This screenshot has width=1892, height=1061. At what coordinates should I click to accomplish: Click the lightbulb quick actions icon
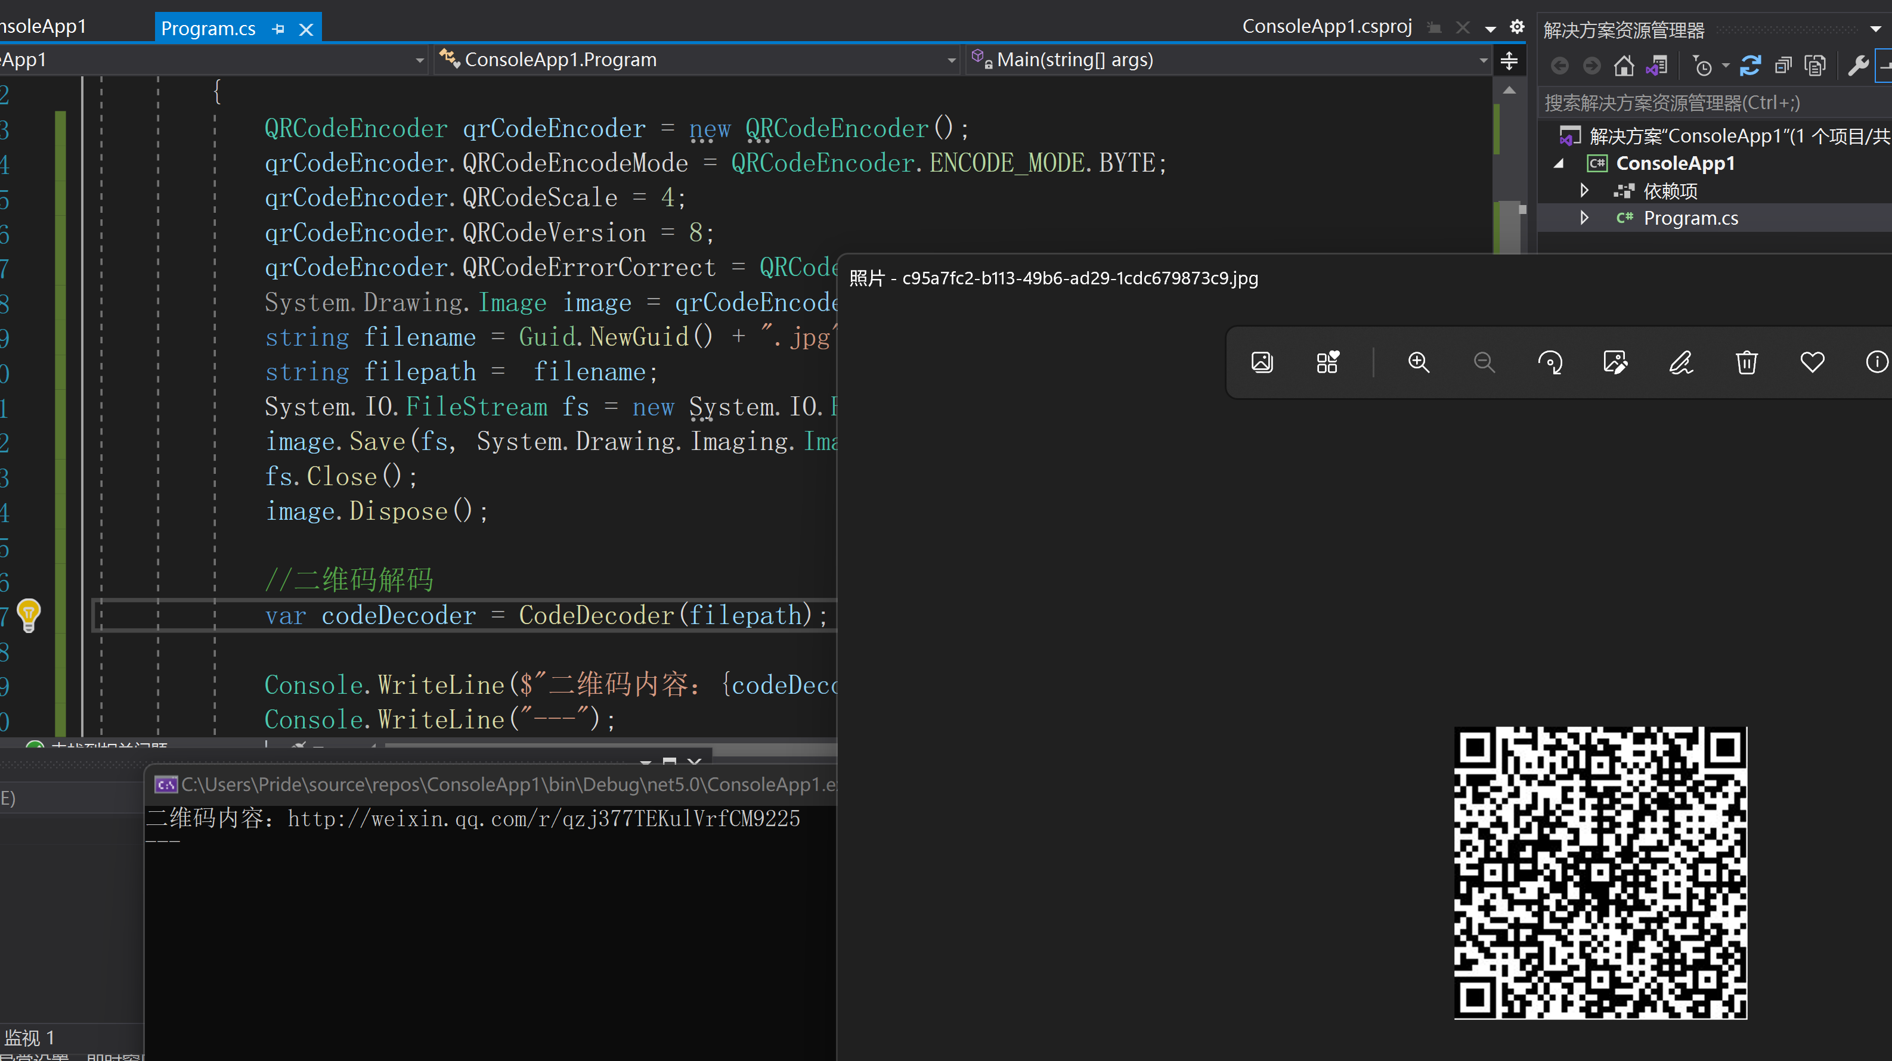pyautogui.click(x=29, y=614)
